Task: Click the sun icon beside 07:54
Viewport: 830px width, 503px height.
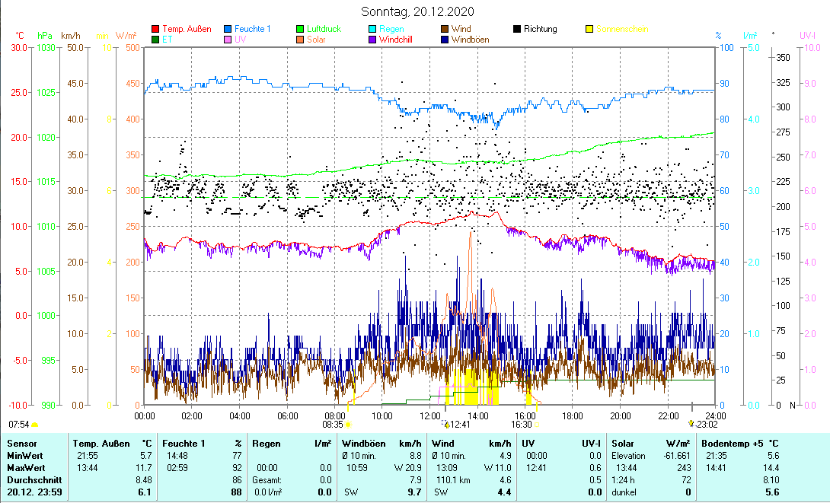Action: pyautogui.click(x=34, y=424)
